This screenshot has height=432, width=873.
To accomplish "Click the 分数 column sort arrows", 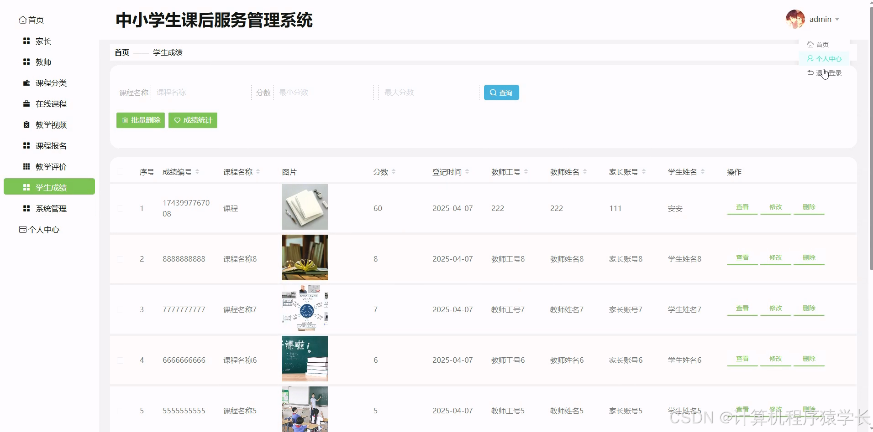I will coord(394,172).
